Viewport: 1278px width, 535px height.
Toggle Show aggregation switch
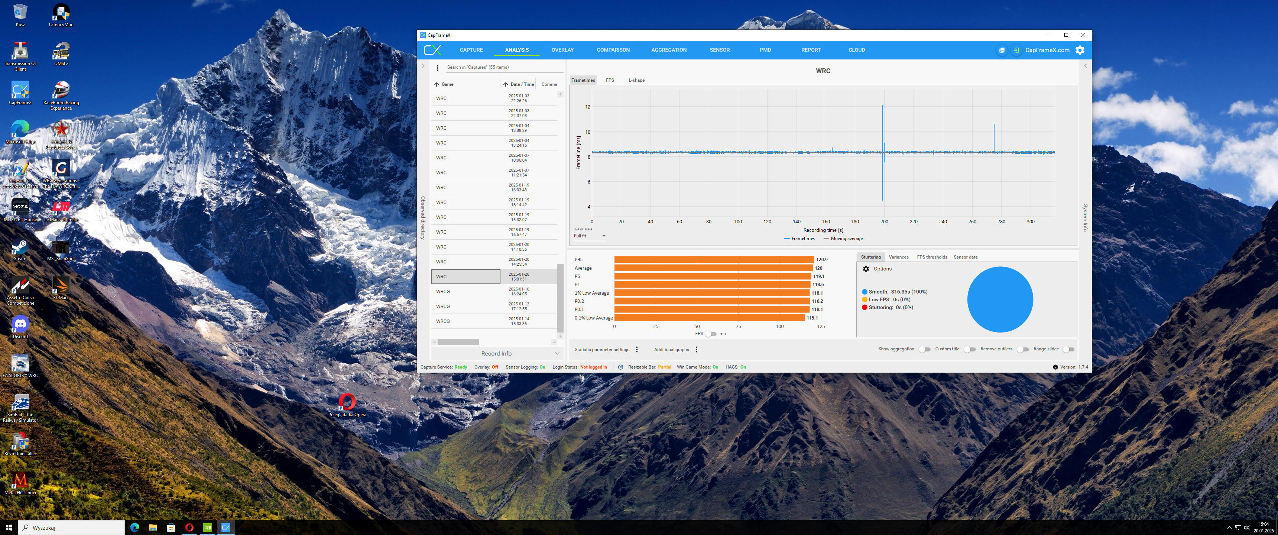tap(924, 349)
